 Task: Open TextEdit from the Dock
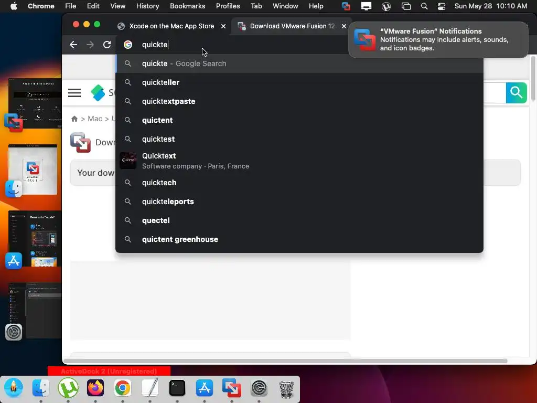(x=149, y=388)
